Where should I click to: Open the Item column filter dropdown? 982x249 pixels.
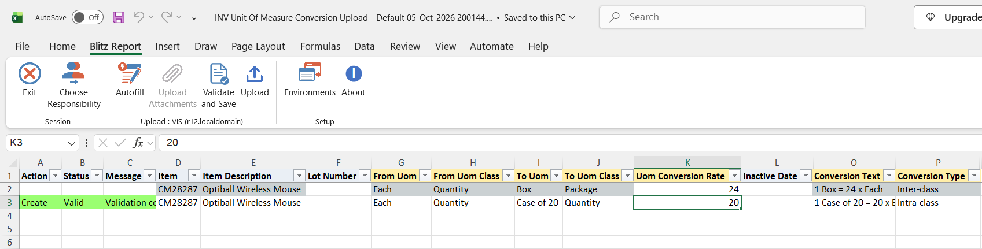click(x=194, y=176)
